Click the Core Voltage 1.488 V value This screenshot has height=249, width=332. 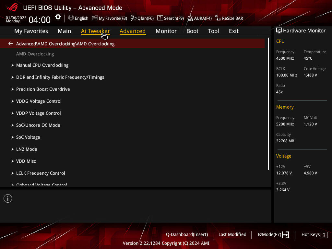click(310, 75)
